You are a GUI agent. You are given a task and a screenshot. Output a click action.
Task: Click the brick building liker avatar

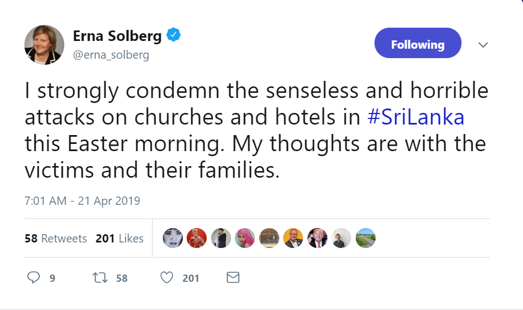pyautogui.click(x=269, y=238)
